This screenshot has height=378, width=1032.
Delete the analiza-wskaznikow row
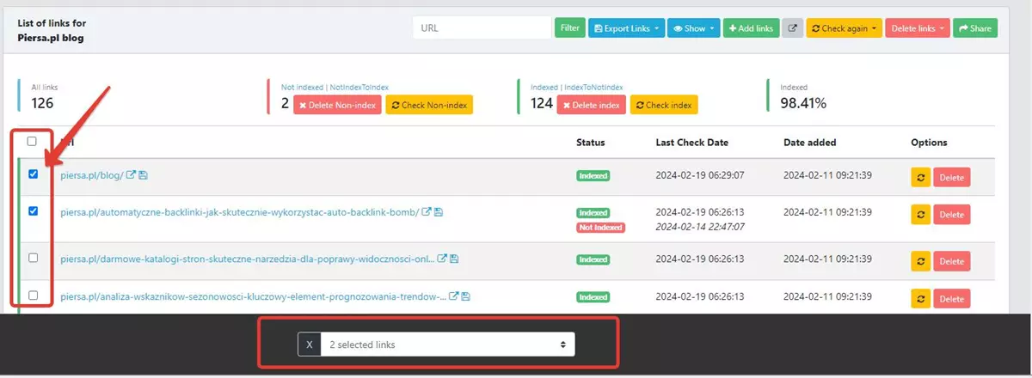pyautogui.click(x=952, y=299)
